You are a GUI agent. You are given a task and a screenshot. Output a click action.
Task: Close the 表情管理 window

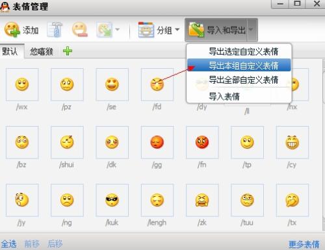(317, 4)
